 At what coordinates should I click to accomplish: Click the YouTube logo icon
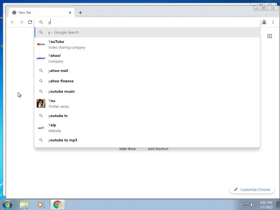(x=41, y=44)
